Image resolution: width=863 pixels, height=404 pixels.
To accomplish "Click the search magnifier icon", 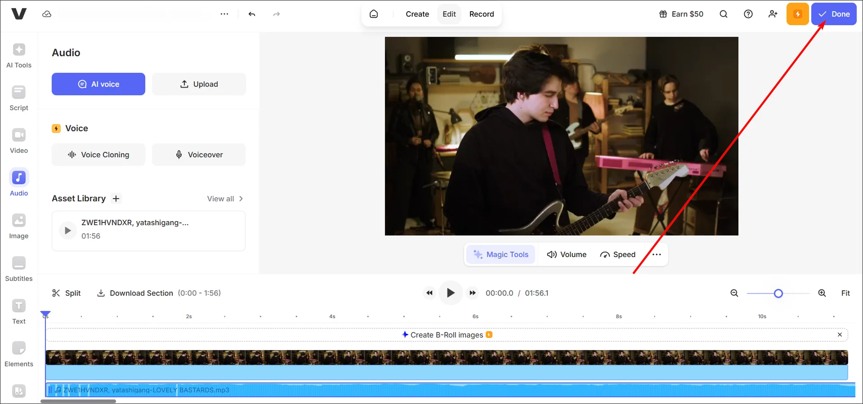I will click(x=724, y=14).
